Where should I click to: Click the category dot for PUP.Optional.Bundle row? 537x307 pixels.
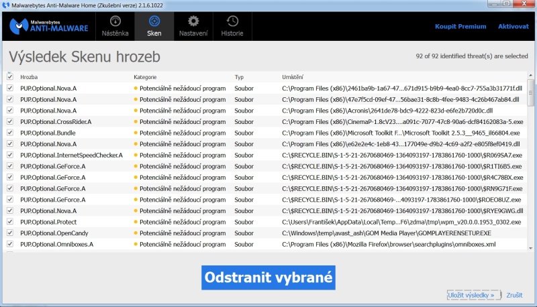click(136, 133)
